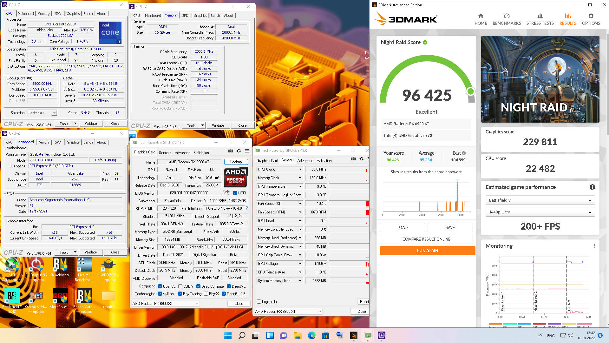Open the Fan Speed (RPM) sensor dropdown
This screenshot has height=343, width=609.
pos(300,212)
